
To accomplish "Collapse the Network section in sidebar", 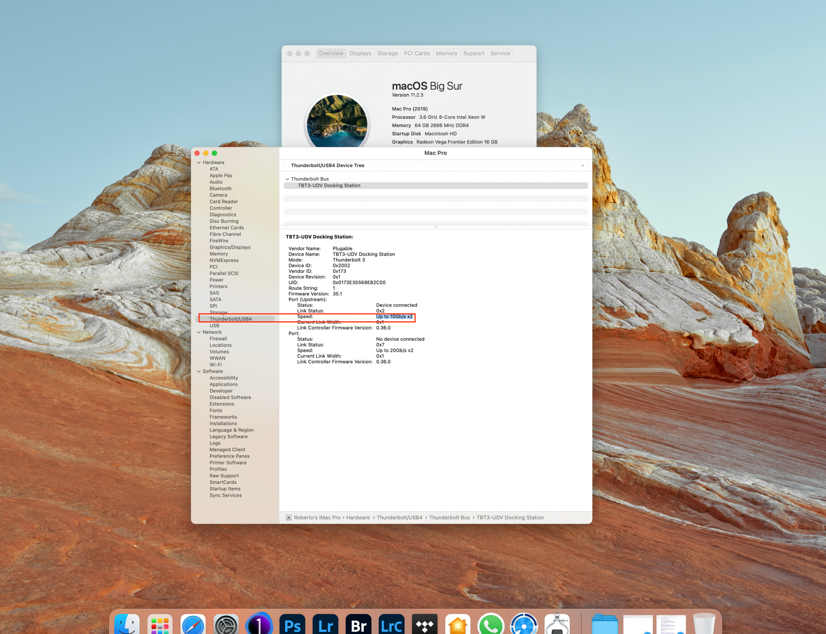I will tap(199, 332).
